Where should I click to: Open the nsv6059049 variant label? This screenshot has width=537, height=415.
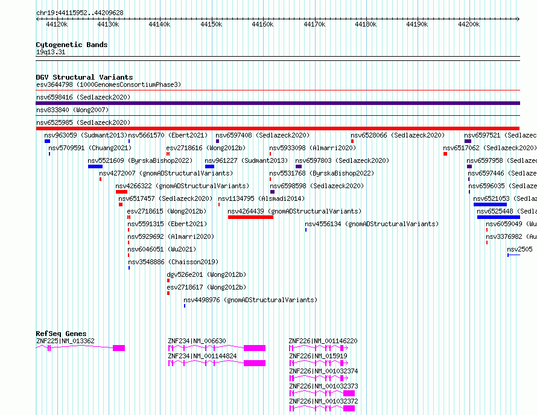click(511, 224)
